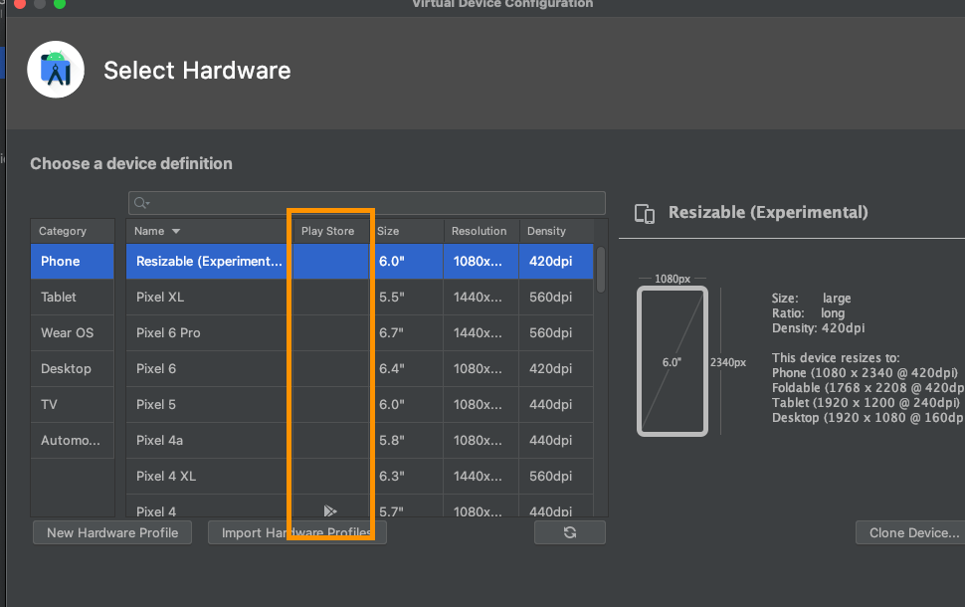Click the red close window button
Viewport: 965px width, 607px height.
coord(20,4)
